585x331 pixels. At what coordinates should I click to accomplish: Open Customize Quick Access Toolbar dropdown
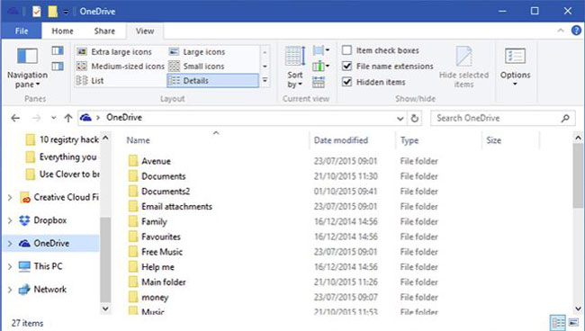[66, 12]
